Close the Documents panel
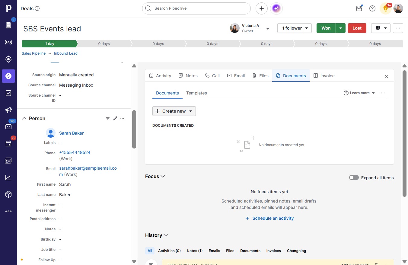Image resolution: width=408 pixels, height=265 pixels. pos(387,77)
